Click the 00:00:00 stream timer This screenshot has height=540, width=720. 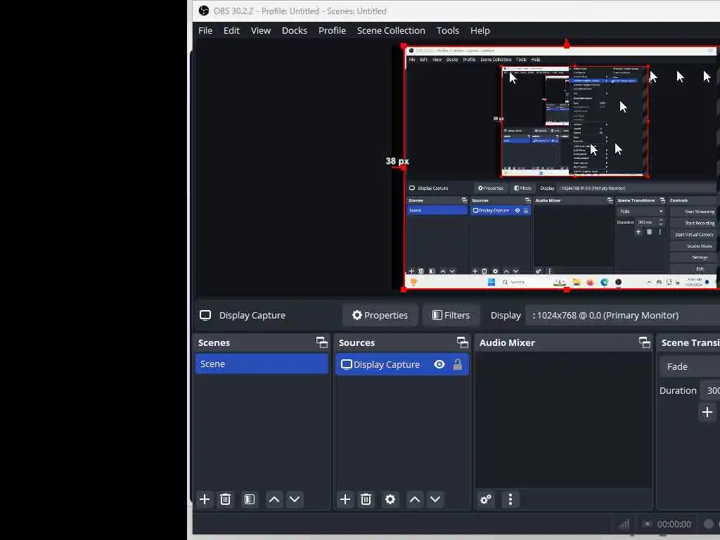coord(674,524)
